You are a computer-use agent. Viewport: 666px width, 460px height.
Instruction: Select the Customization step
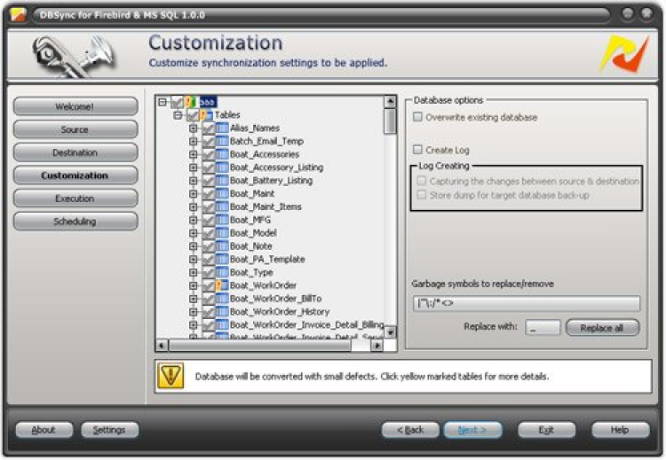(x=75, y=175)
